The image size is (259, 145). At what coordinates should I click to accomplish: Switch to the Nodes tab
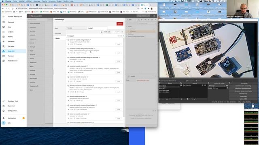pos(76,28)
